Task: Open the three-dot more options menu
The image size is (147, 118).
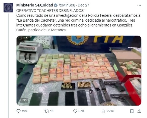Action: pos(139,5)
